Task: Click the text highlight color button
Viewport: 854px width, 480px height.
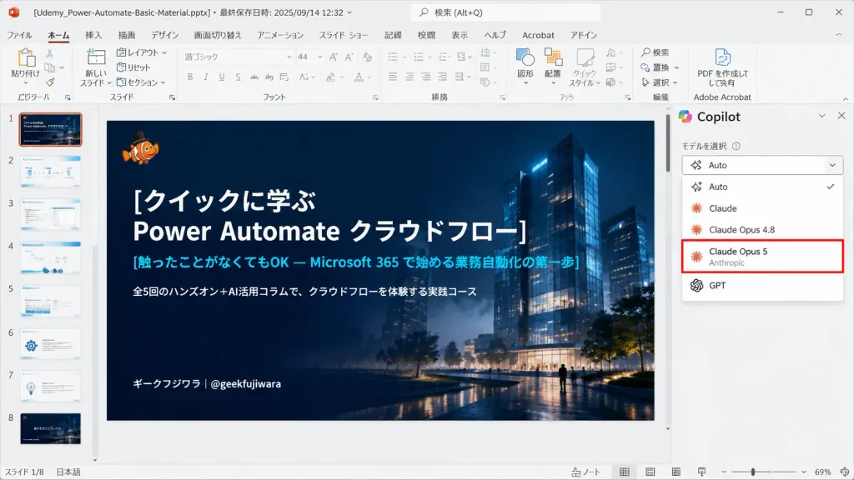Action: [x=330, y=77]
